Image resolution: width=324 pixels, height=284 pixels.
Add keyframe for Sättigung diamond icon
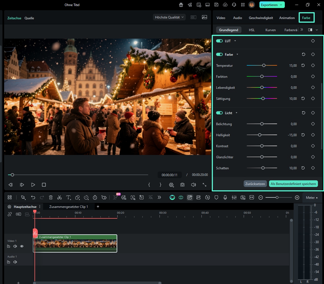(x=313, y=98)
